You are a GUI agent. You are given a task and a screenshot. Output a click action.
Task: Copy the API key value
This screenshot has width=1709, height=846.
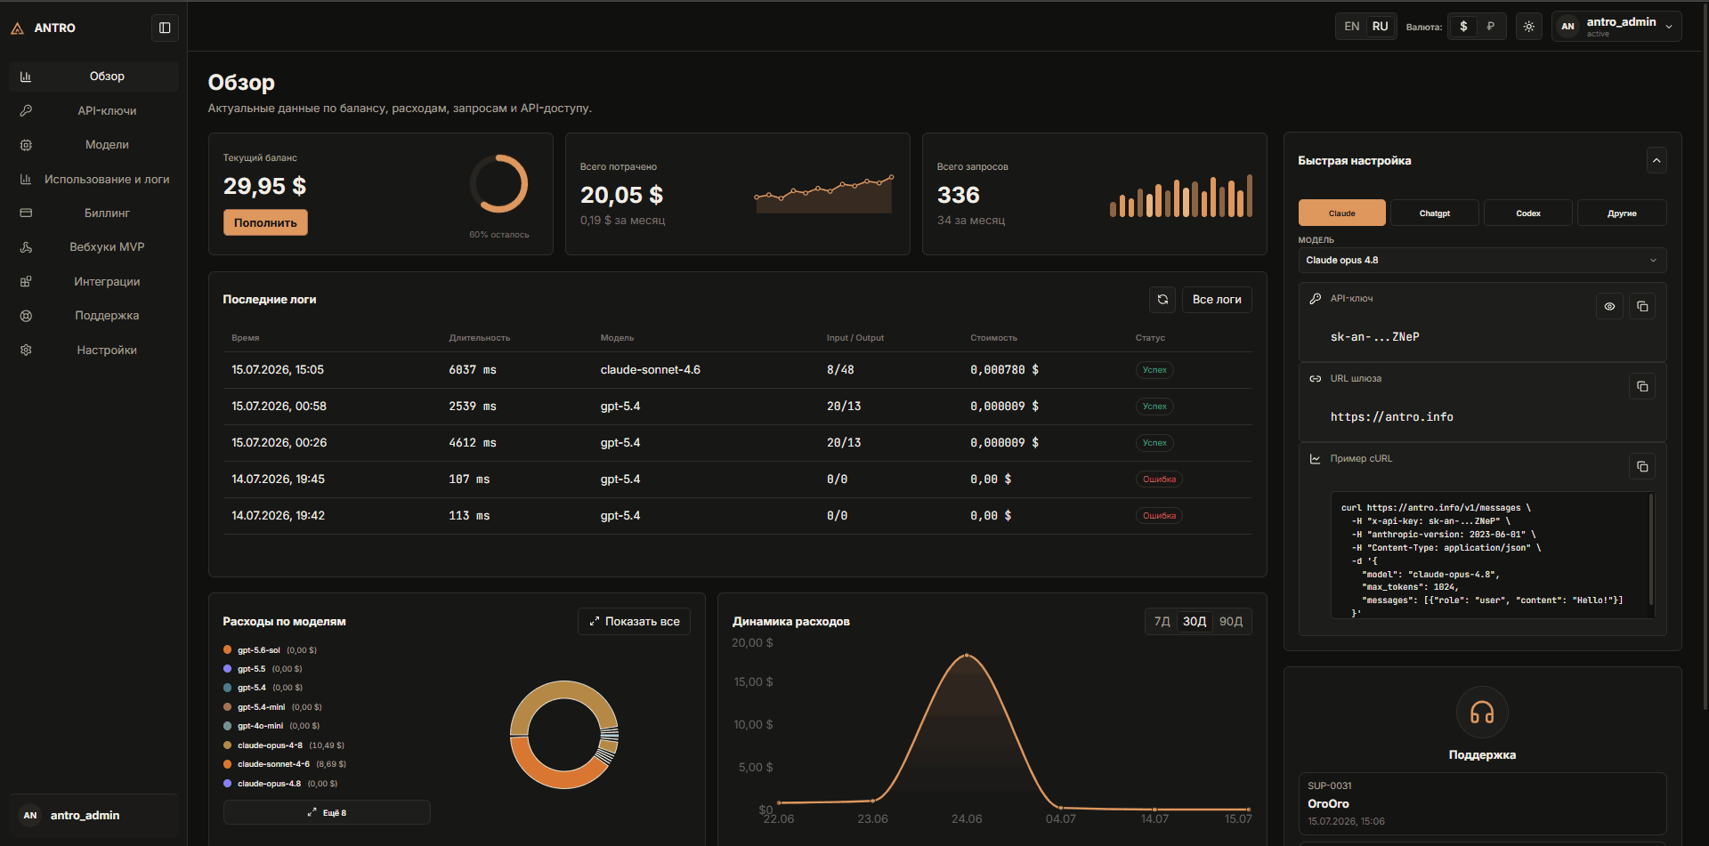tap(1642, 307)
